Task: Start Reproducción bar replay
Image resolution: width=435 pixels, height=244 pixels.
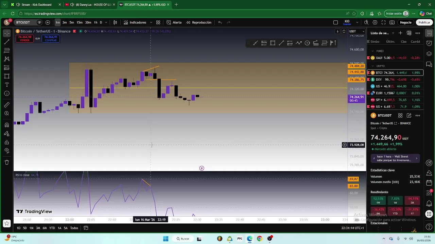Action: [x=199, y=22]
